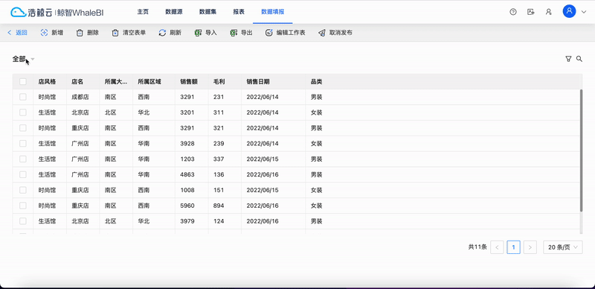Image resolution: width=595 pixels, height=289 pixels.
Task: Open the user management icon in header
Action: tap(548, 12)
